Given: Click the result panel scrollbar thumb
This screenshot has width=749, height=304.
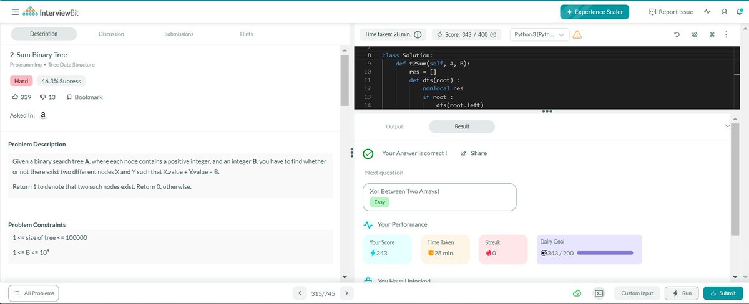Looking at the screenshot, I should point(735,179).
